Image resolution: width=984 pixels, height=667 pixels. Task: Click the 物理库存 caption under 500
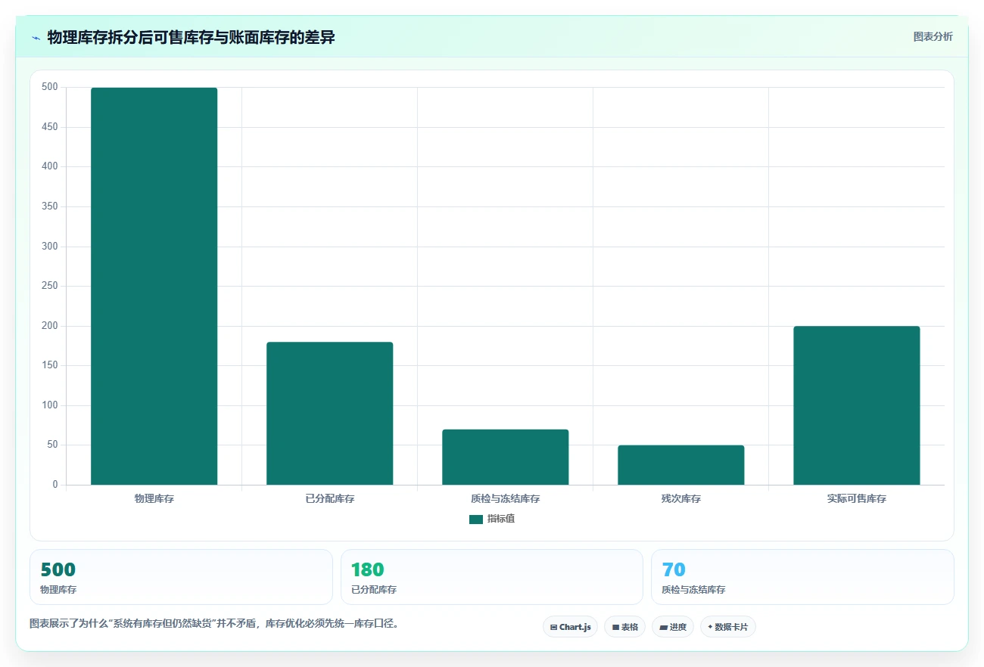click(x=58, y=590)
